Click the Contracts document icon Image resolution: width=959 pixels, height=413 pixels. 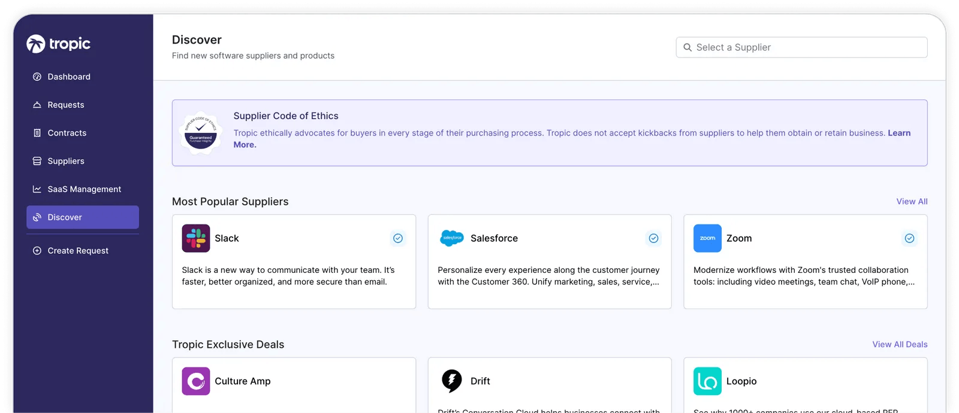(37, 133)
